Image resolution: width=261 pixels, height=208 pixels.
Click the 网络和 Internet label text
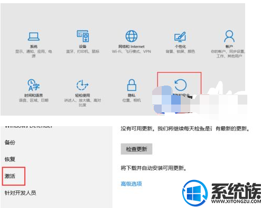(132, 46)
